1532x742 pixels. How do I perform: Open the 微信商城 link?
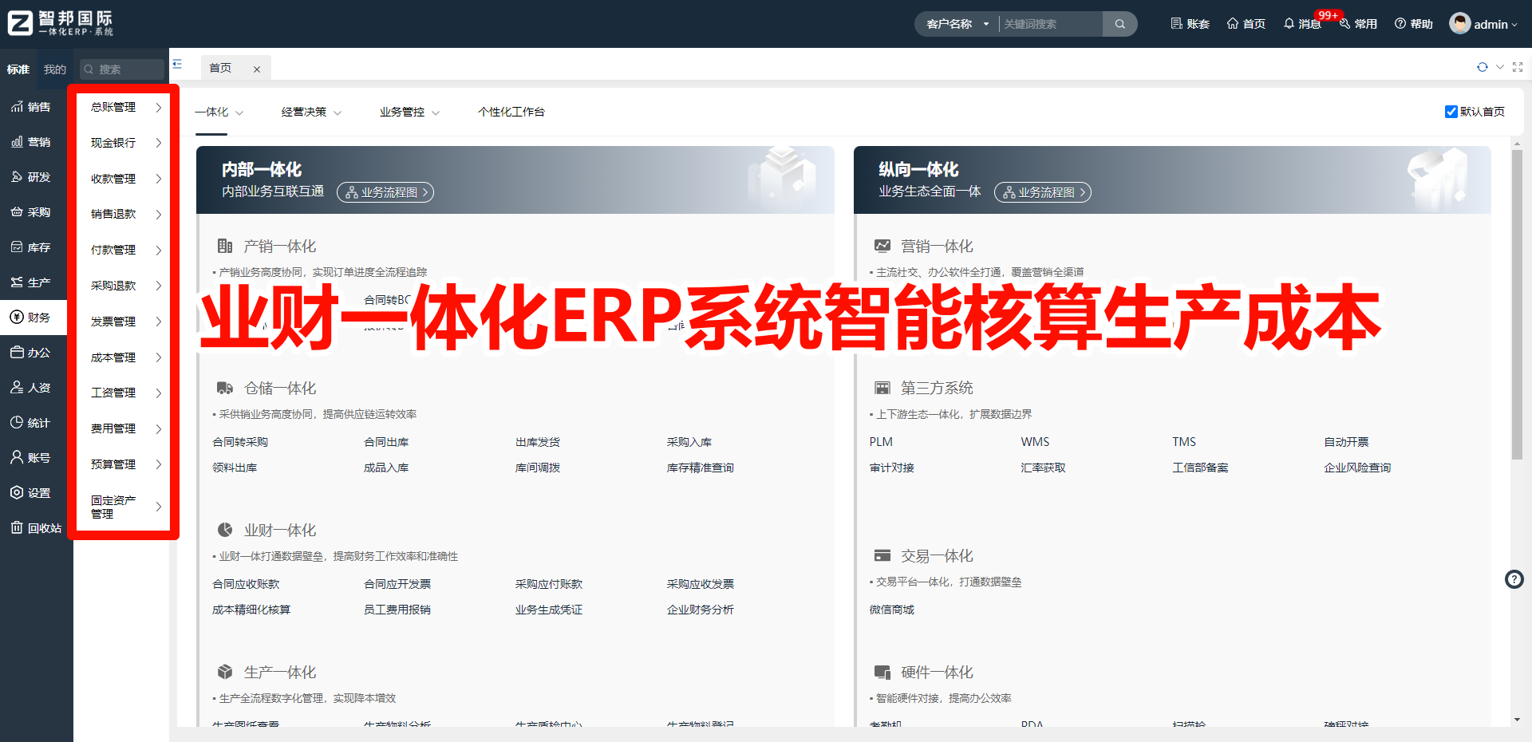pyautogui.click(x=892, y=610)
